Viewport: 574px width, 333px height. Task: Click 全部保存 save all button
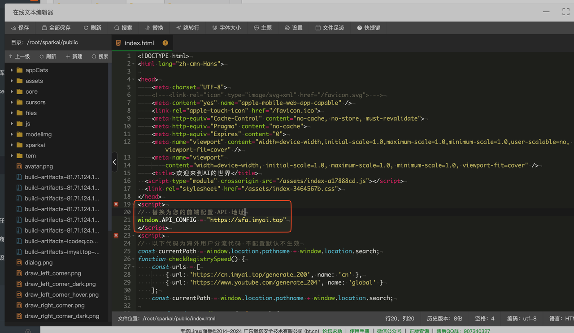(56, 28)
